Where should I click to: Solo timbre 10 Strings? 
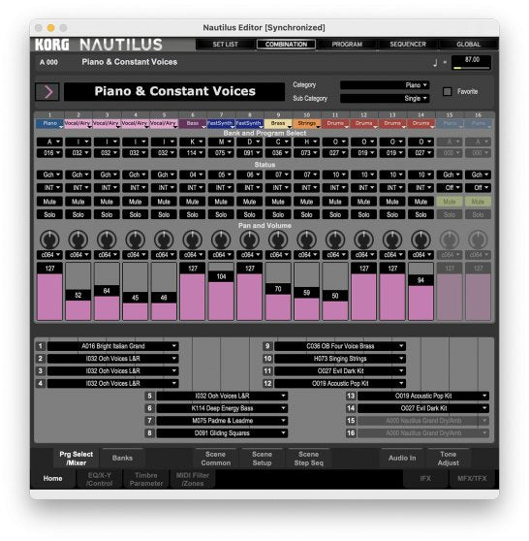point(306,214)
